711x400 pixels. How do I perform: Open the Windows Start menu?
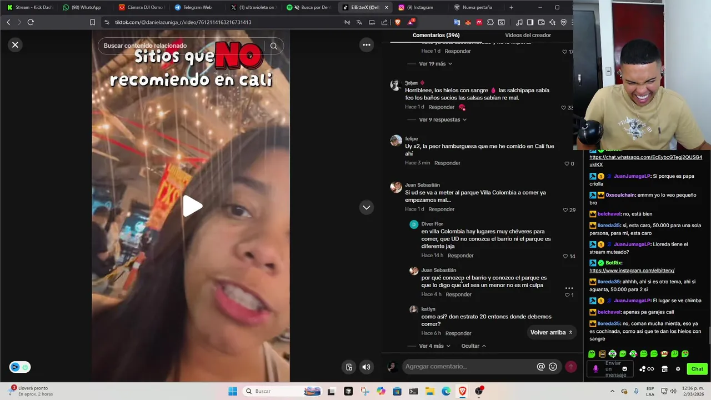tap(233, 391)
